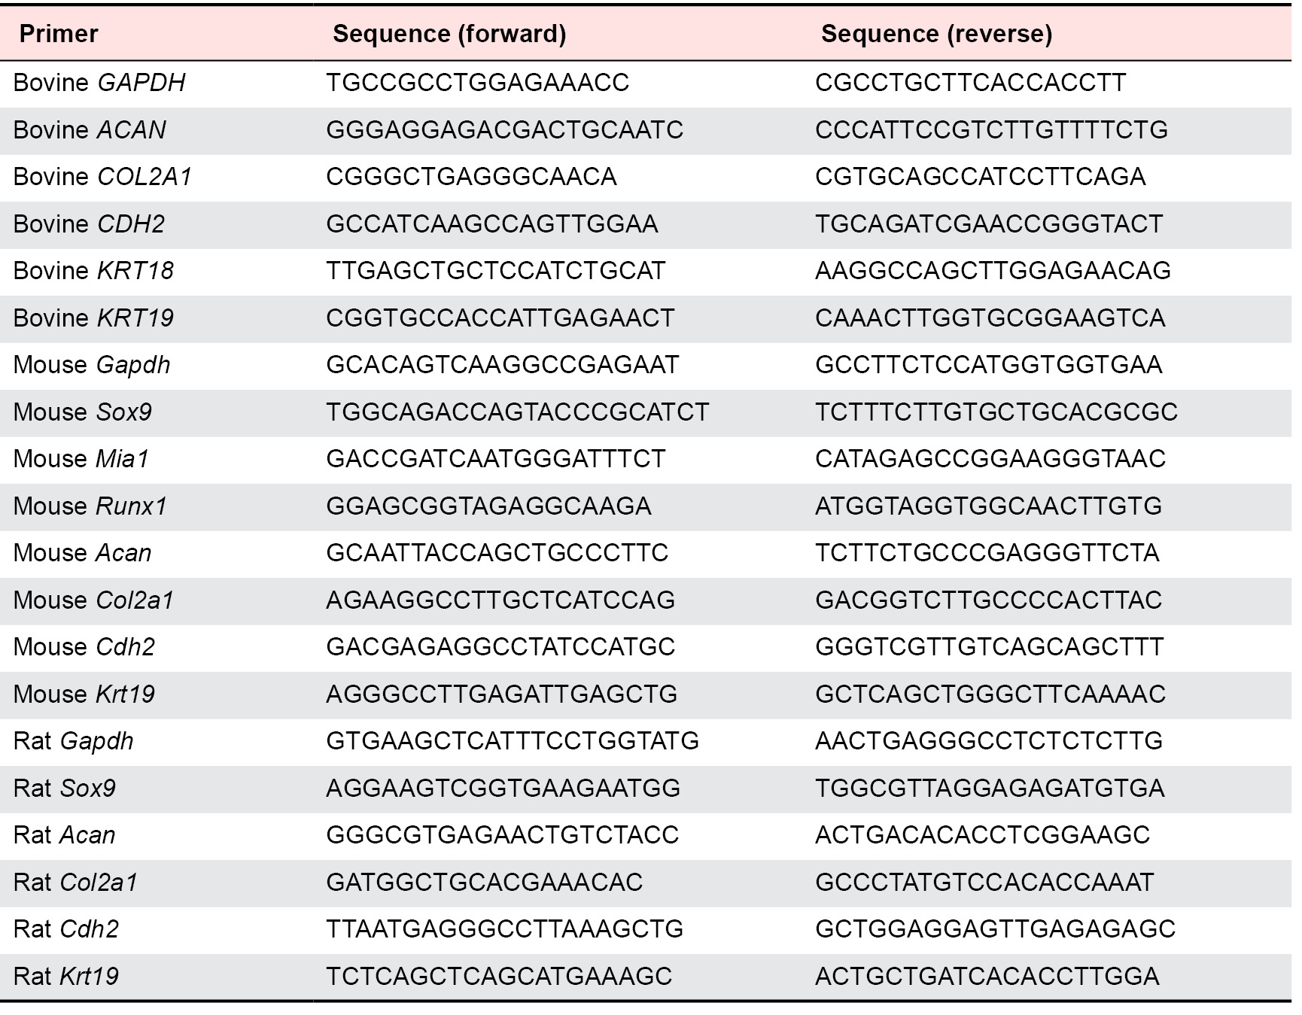Viewport: 1302px width, 1015px height.
Task: Click the Mouse Runx1 primer label
Action: click(90, 506)
